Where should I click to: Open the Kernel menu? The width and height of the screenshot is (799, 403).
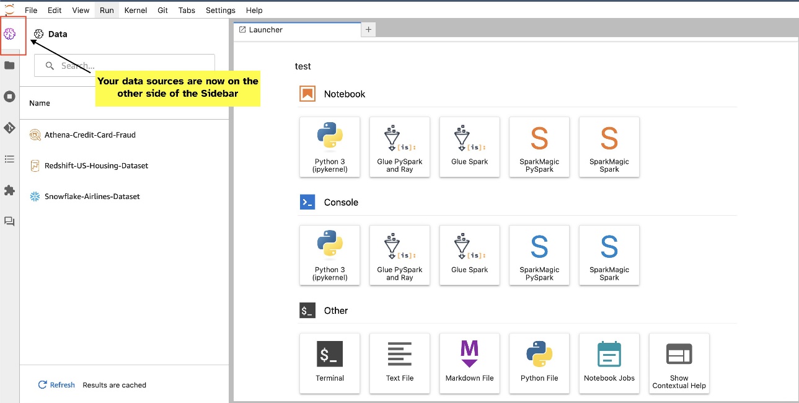pyautogui.click(x=136, y=11)
